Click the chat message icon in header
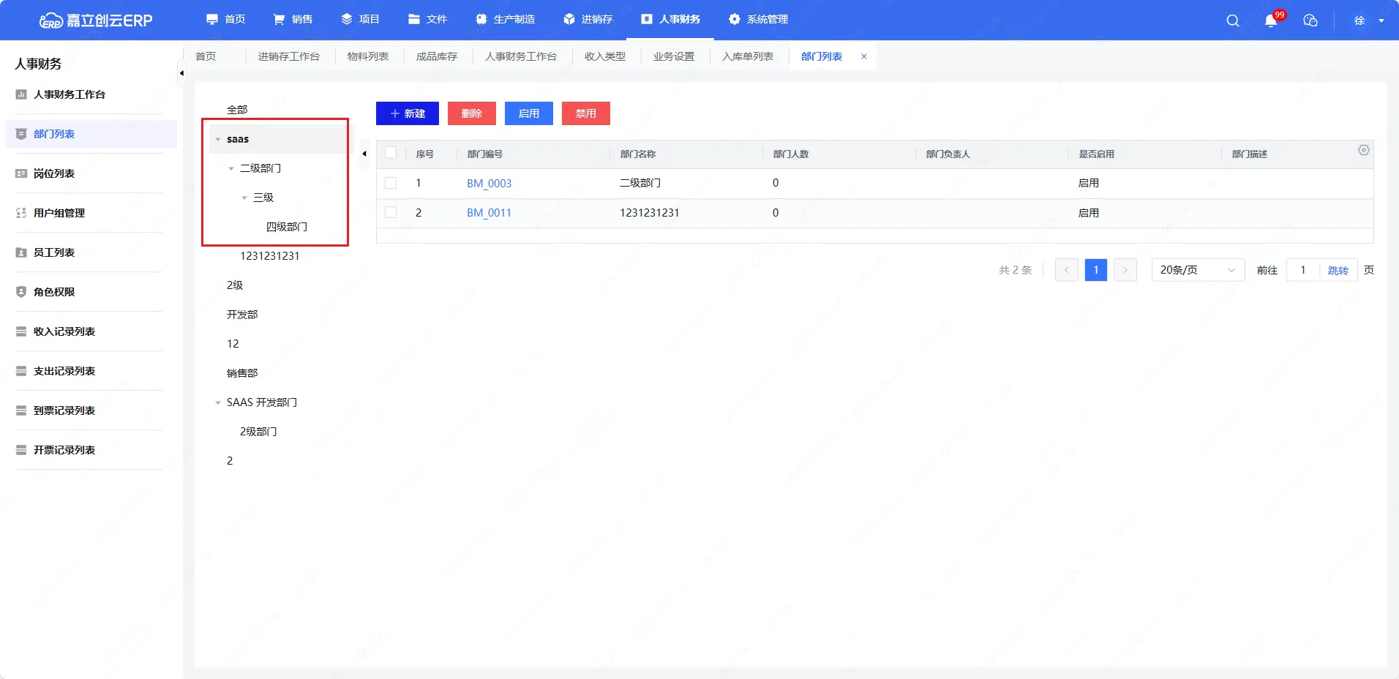The height and width of the screenshot is (679, 1399). (1310, 20)
